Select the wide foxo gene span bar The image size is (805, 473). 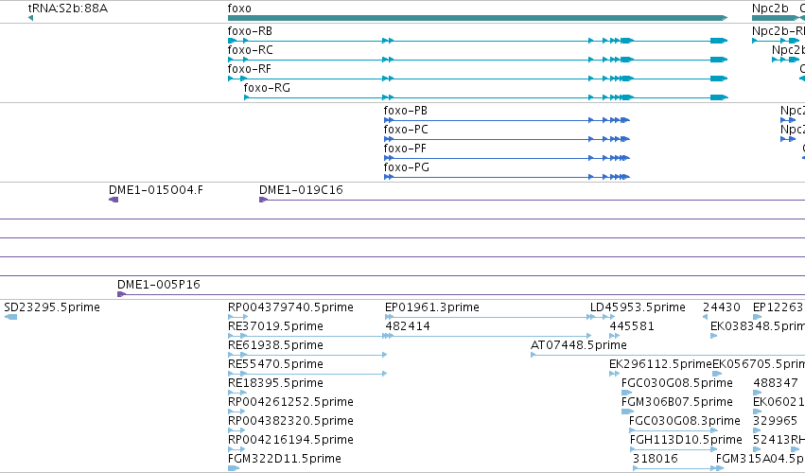point(478,18)
